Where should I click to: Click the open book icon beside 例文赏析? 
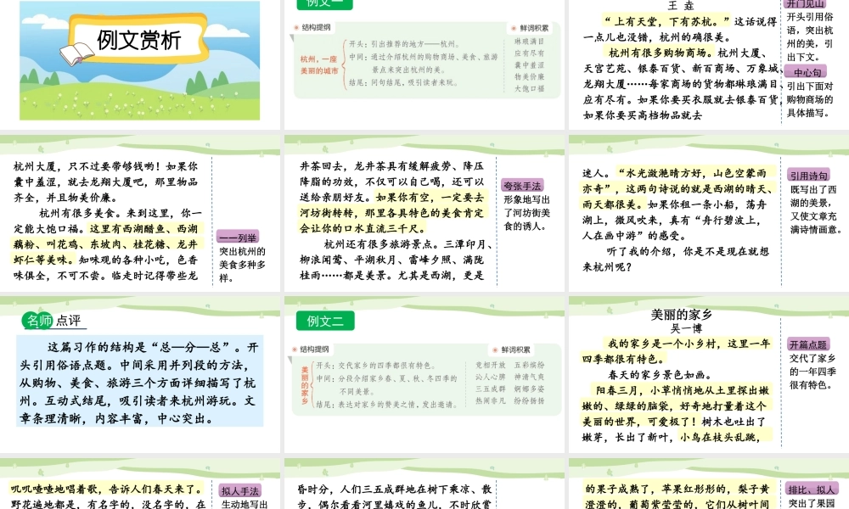[x=76, y=54]
